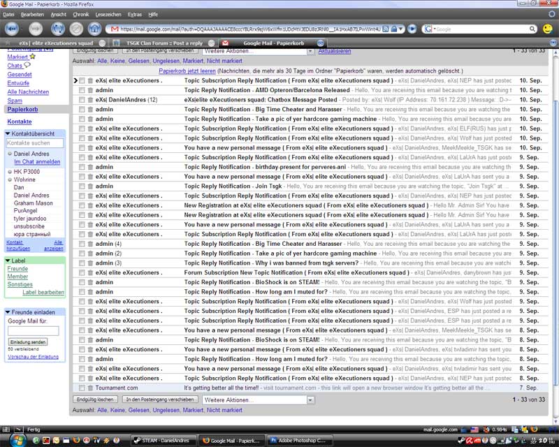This screenshot has height=447, width=559.
Task: Open the bottom Weitere Aktionen dropdown
Action: 258,400
